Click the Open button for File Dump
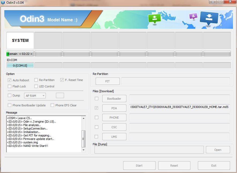This screenshot has width=237, height=173. 218,150
